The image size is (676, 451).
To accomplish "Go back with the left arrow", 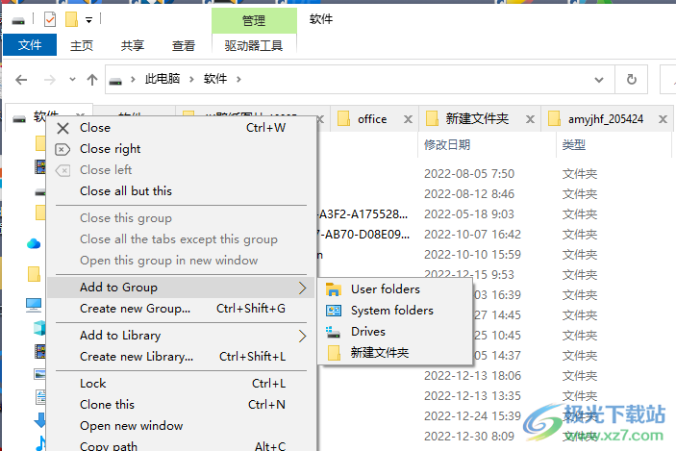I will (x=21, y=80).
